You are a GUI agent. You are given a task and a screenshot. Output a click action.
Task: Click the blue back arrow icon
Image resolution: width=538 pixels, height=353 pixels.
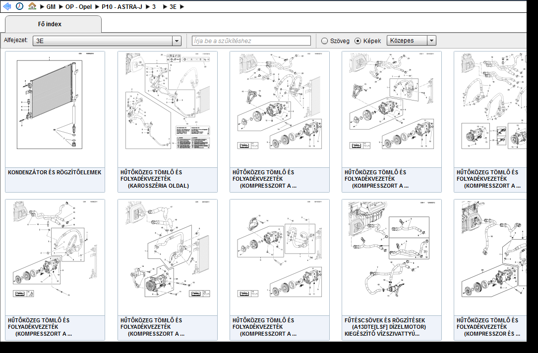(x=7, y=6)
